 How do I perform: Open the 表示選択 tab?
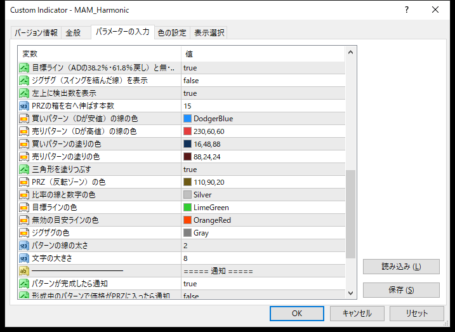tap(209, 32)
